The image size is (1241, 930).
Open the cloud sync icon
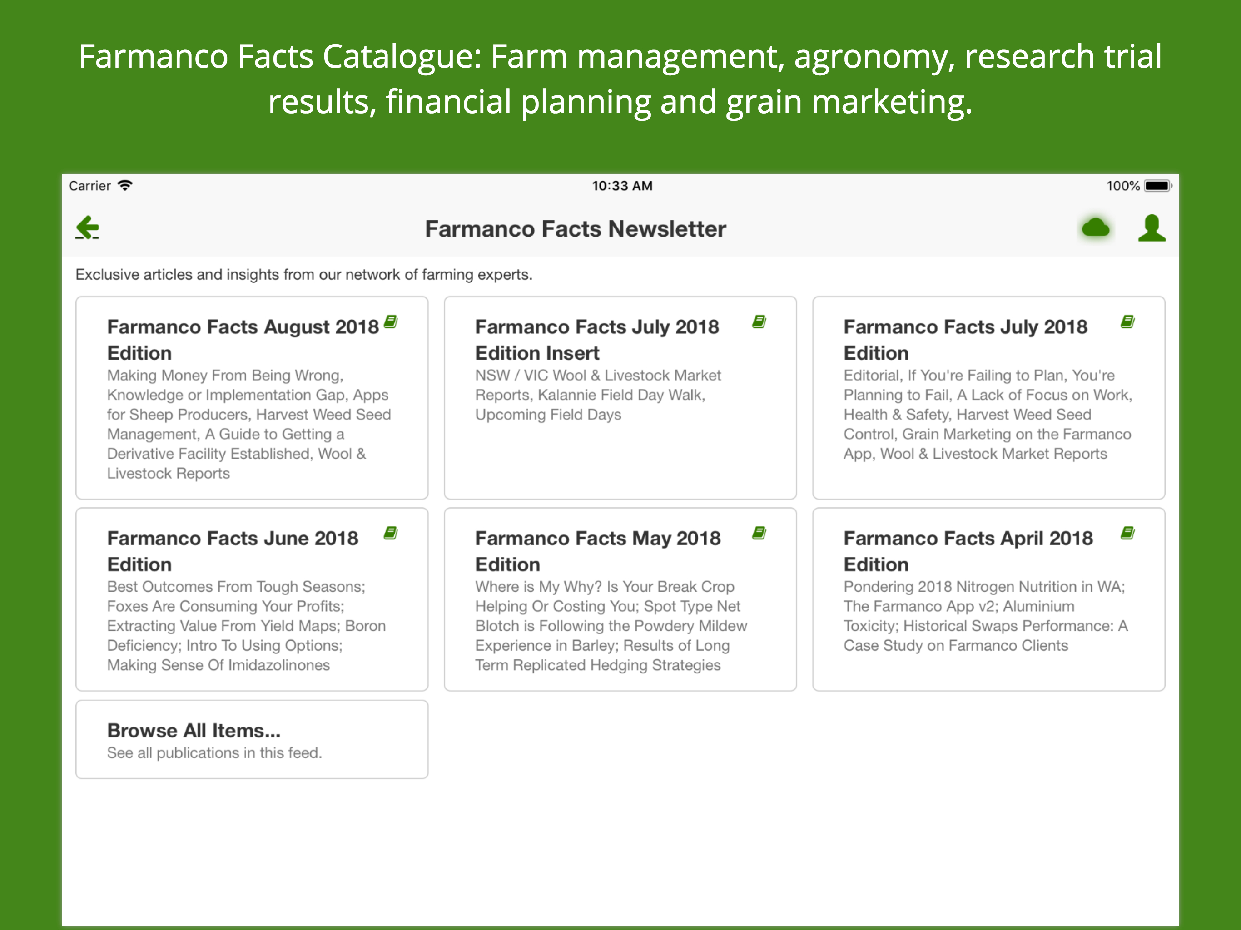click(1095, 228)
